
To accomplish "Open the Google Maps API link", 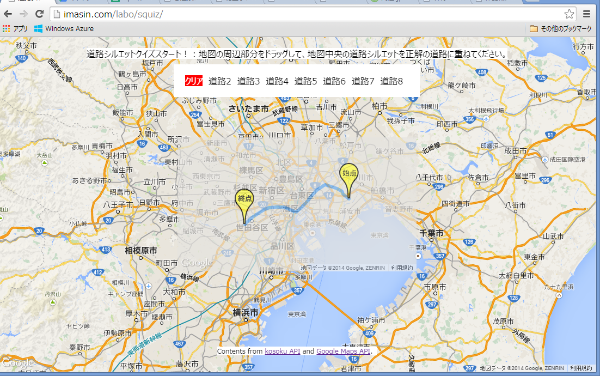I will click(x=343, y=351).
